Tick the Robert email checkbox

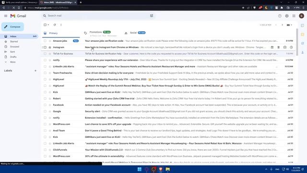45,99
